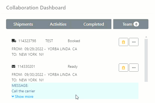Click the Call the carrier message
Screen dimensions: 155x103
pos(23,91)
